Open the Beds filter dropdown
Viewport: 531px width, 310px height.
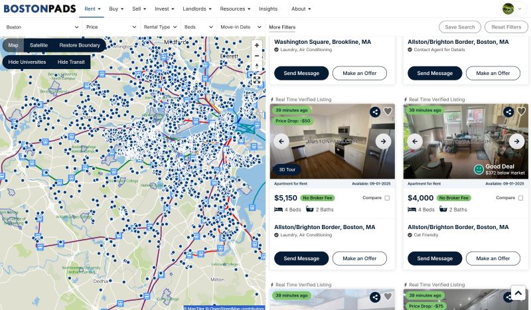pyautogui.click(x=198, y=27)
